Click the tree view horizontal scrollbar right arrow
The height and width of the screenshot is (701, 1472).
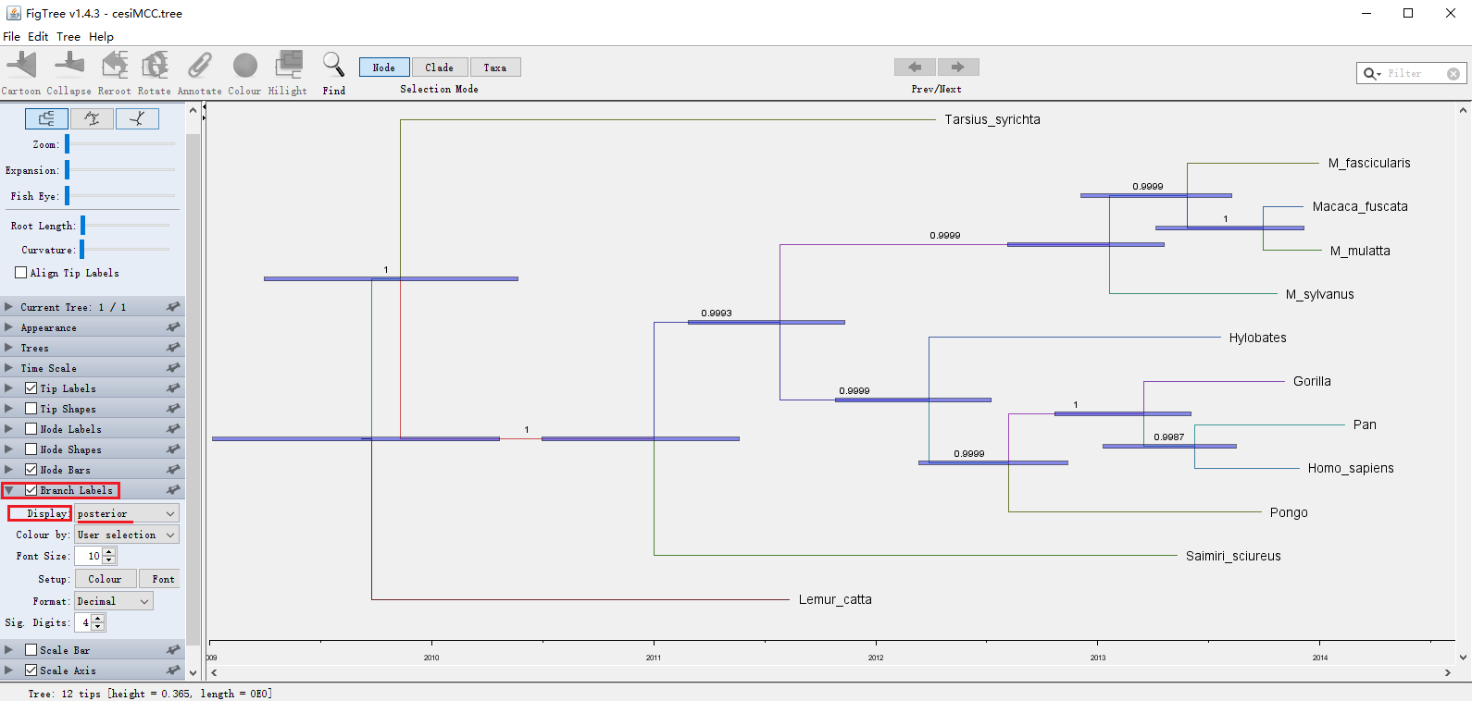click(x=1448, y=673)
